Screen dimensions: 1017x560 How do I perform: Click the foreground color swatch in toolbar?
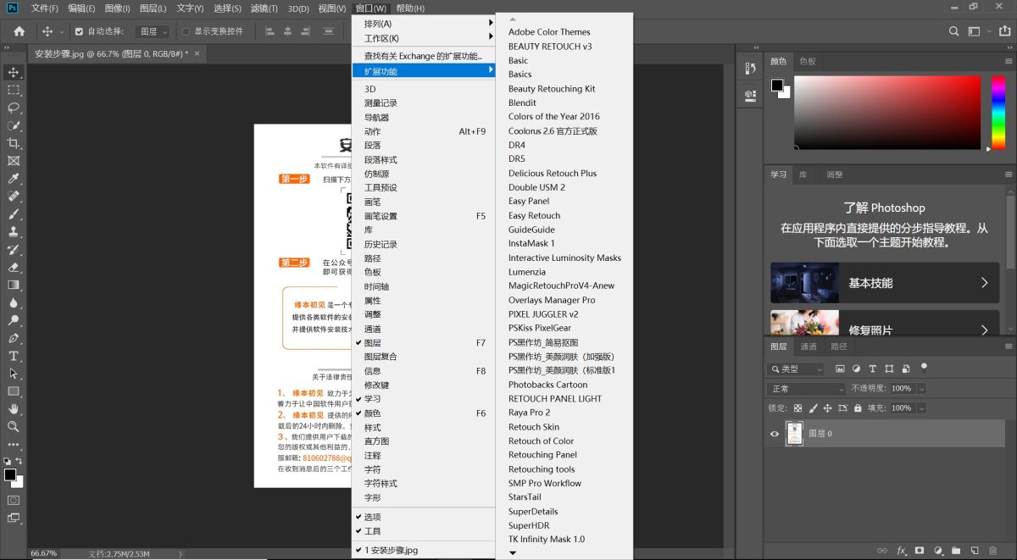(10, 475)
